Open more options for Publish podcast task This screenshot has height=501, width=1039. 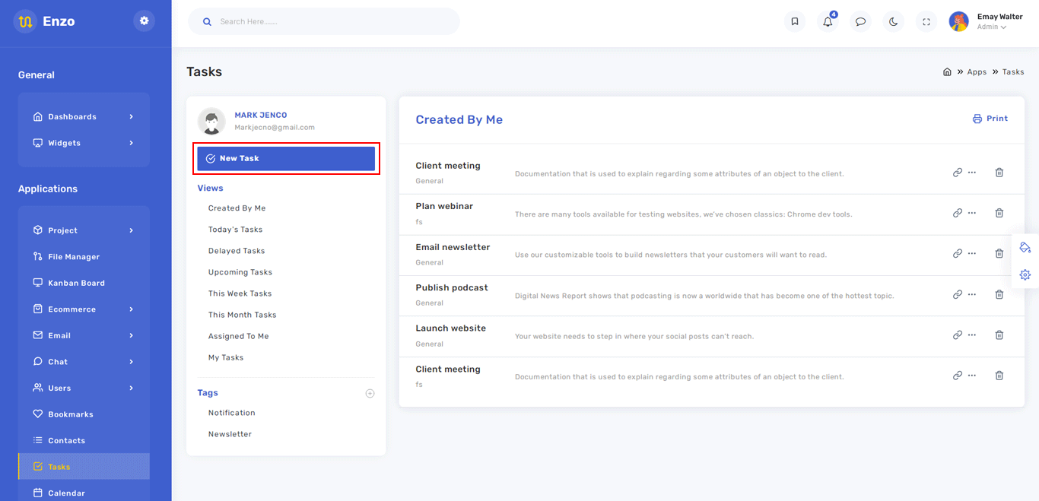pyautogui.click(x=972, y=295)
